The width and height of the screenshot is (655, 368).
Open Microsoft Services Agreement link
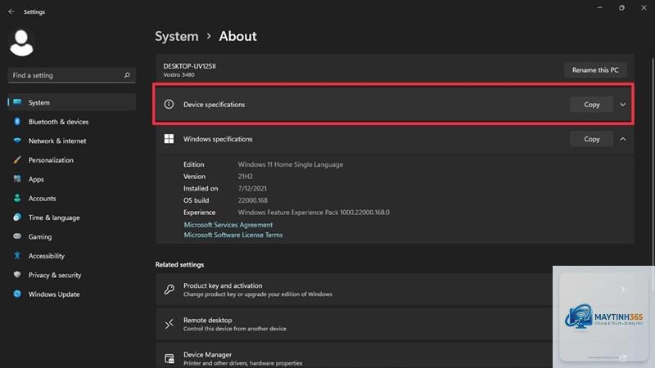tap(228, 224)
